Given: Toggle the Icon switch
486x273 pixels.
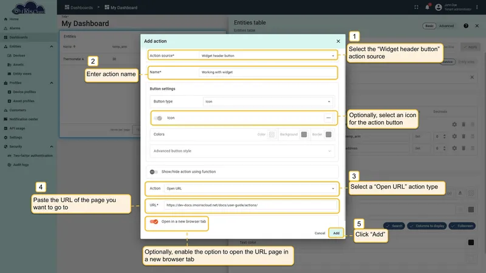Looking at the screenshot, I should [x=158, y=118].
